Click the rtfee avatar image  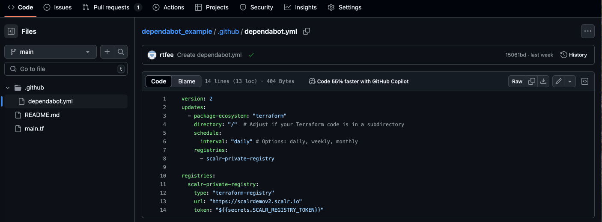(x=152, y=55)
